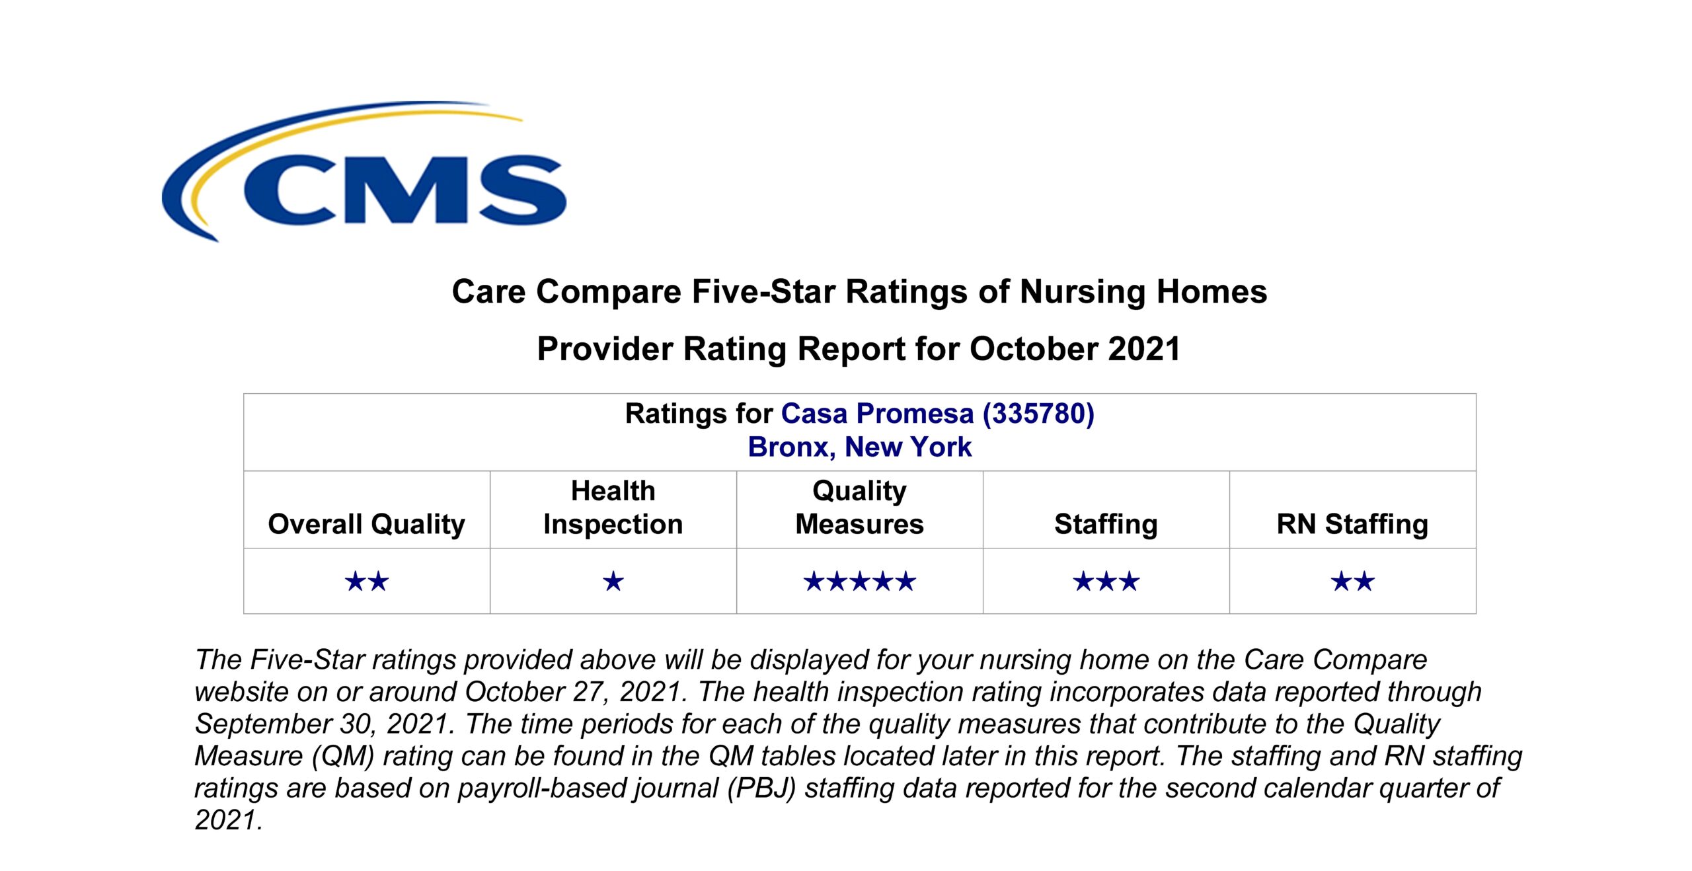Click the three-star Staffing rating
The image size is (1692, 871).
pyautogui.click(x=1106, y=582)
